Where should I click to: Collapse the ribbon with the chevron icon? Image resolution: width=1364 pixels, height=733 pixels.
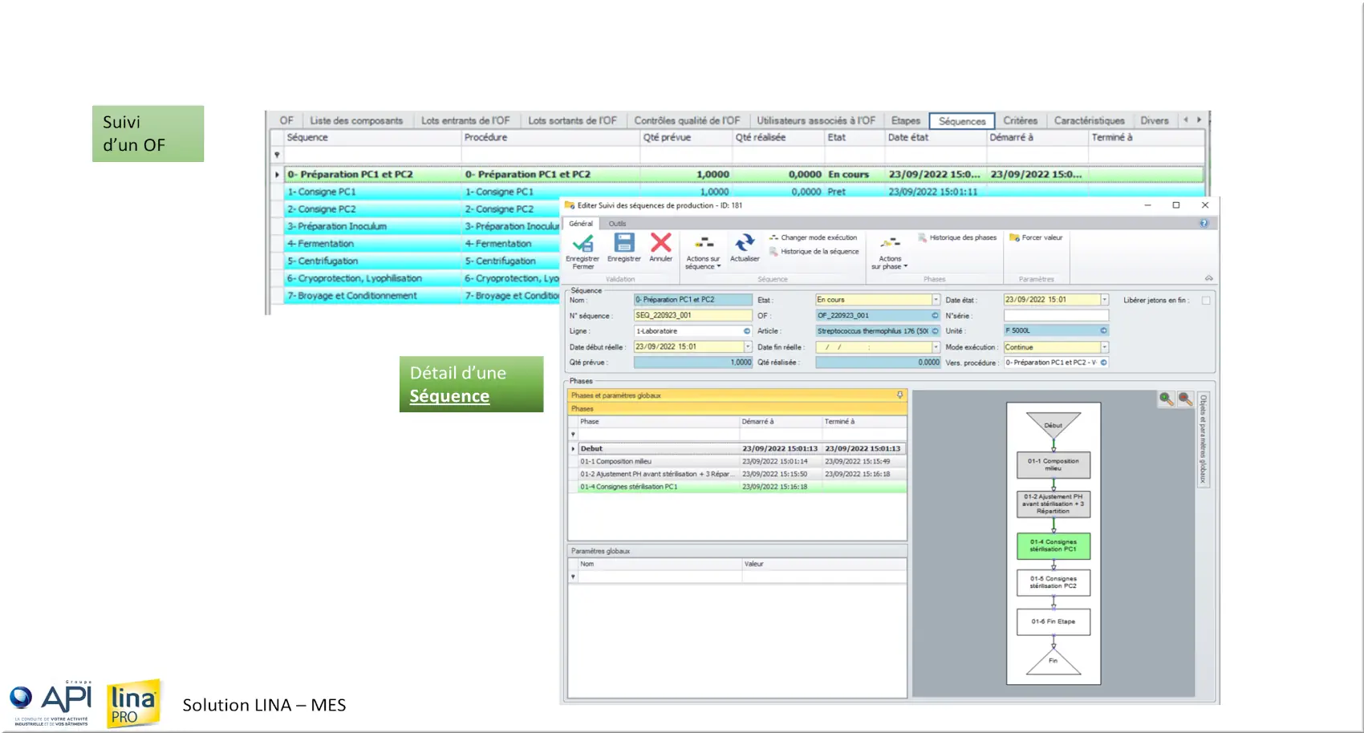click(x=1208, y=278)
